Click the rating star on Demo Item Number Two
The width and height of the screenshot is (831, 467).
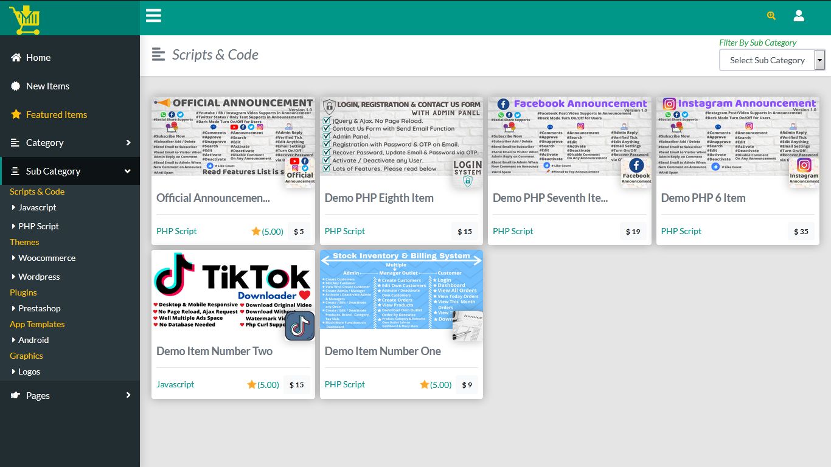[x=252, y=384]
